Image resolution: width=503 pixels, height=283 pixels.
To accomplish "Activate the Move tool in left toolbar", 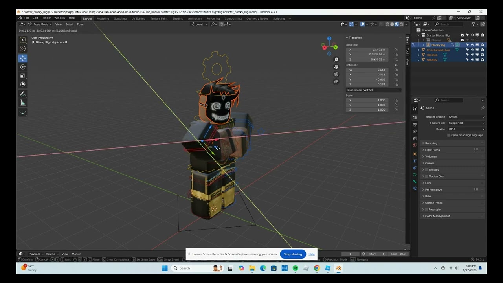I will (x=23, y=58).
